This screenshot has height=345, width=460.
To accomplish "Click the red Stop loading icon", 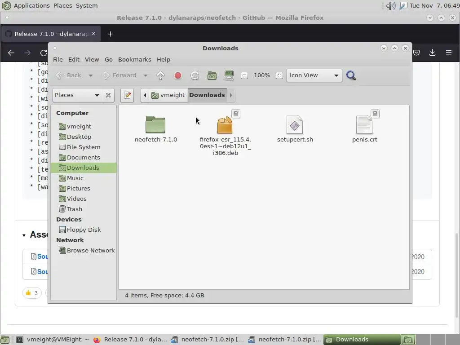I will [x=178, y=75].
